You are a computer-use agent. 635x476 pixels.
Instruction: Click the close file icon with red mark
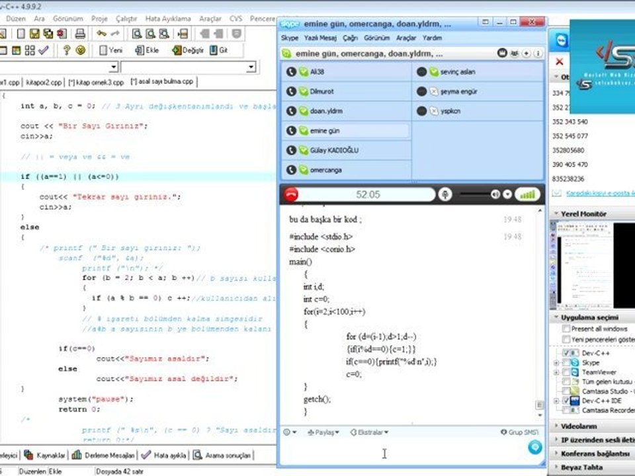[x=62, y=34]
